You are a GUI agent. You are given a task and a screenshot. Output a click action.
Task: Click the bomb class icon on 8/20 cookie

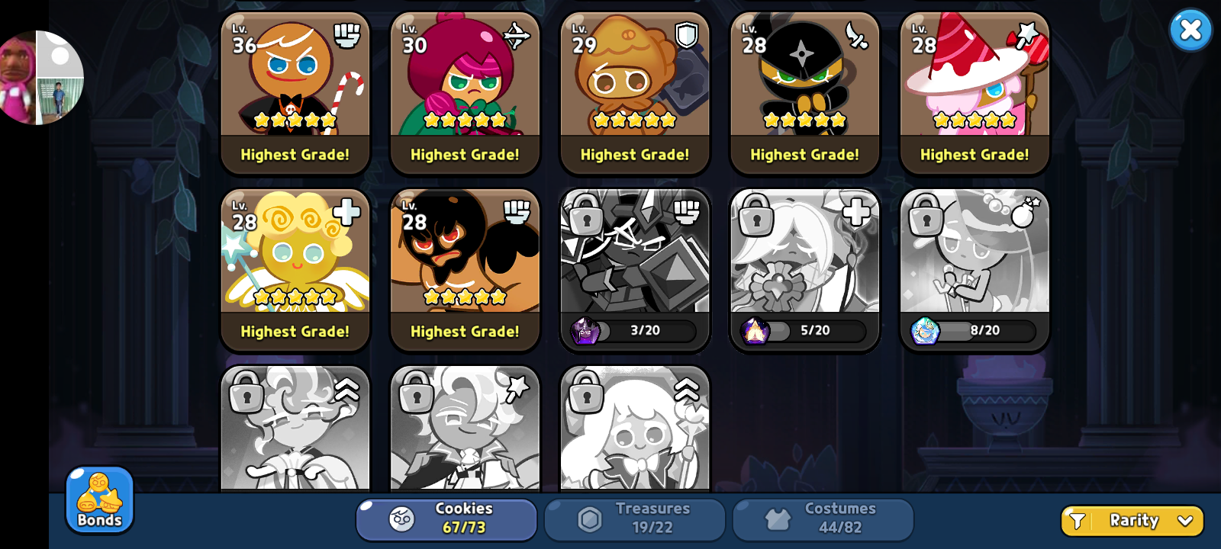coord(1026,213)
